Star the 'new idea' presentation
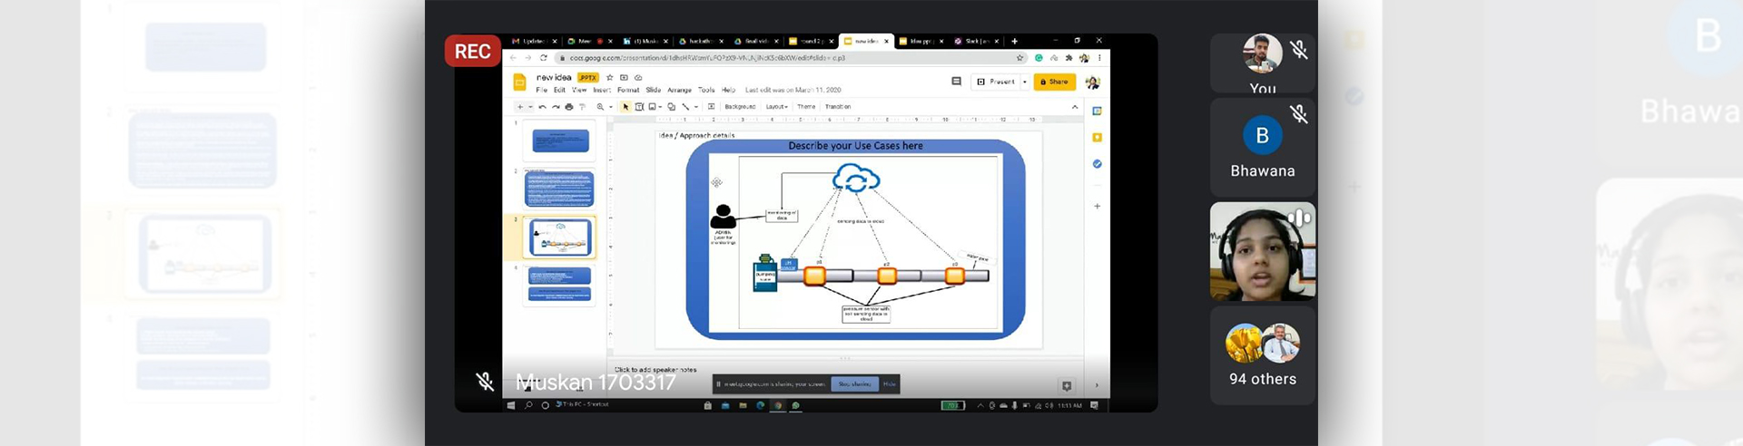 coord(610,78)
